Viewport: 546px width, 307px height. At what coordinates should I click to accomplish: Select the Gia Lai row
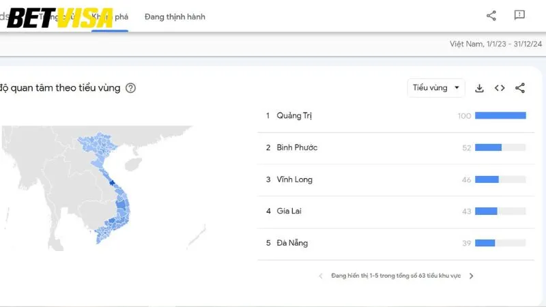point(396,211)
